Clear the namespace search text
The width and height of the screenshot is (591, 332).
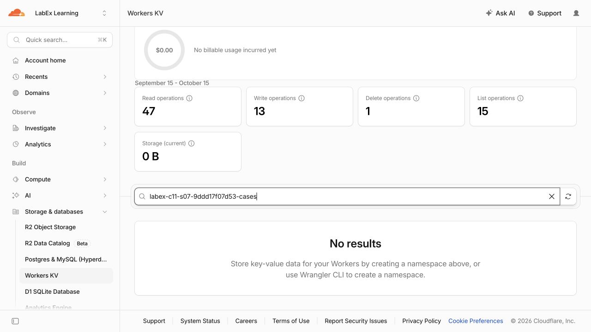click(552, 196)
